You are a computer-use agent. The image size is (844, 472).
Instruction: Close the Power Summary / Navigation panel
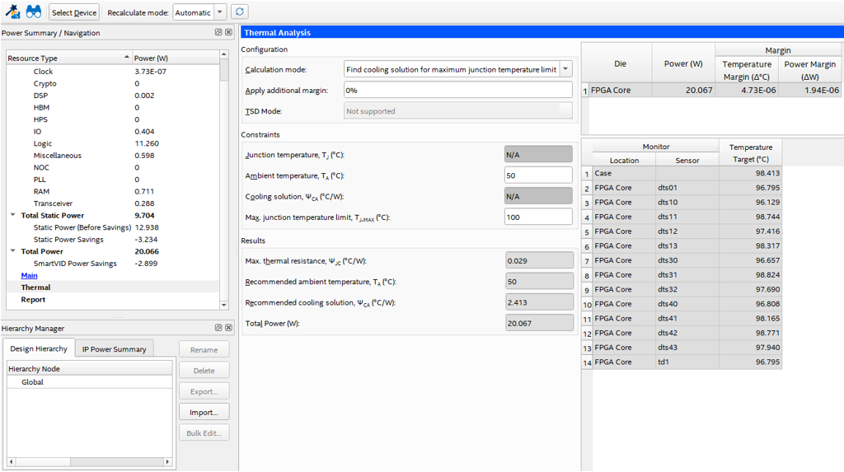228,33
